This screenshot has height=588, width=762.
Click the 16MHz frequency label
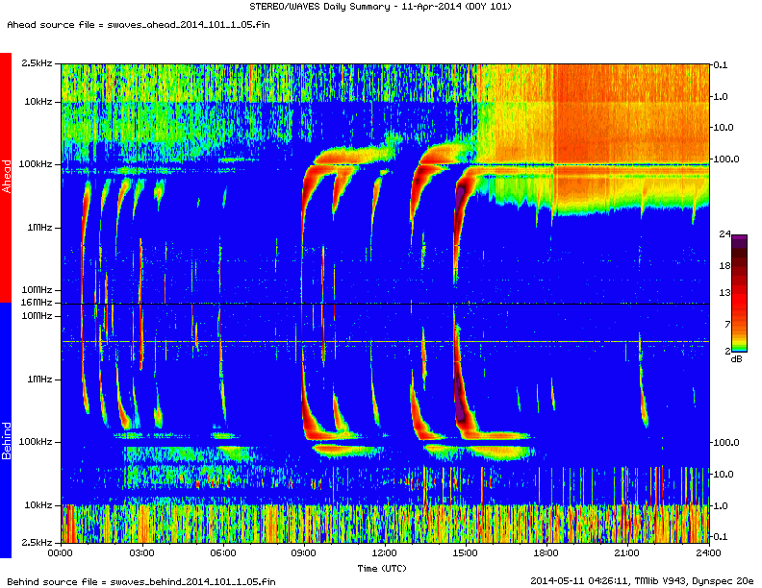[37, 303]
